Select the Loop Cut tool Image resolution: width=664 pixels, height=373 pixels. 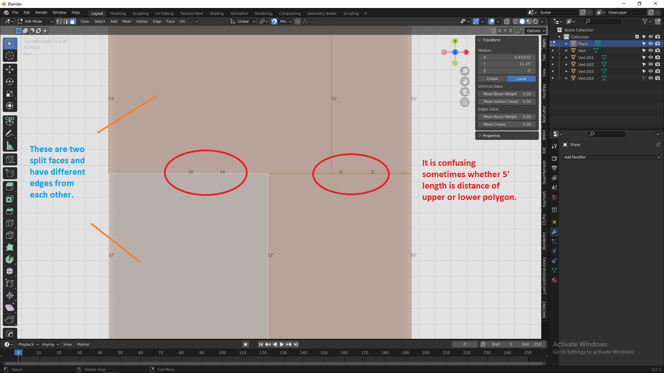pos(10,223)
